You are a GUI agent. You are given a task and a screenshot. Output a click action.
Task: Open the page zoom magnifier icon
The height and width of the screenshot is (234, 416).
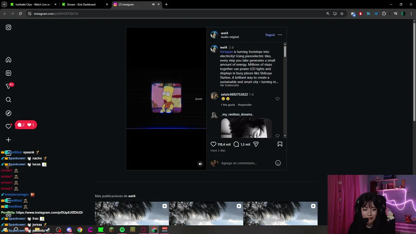(x=328, y=14)
